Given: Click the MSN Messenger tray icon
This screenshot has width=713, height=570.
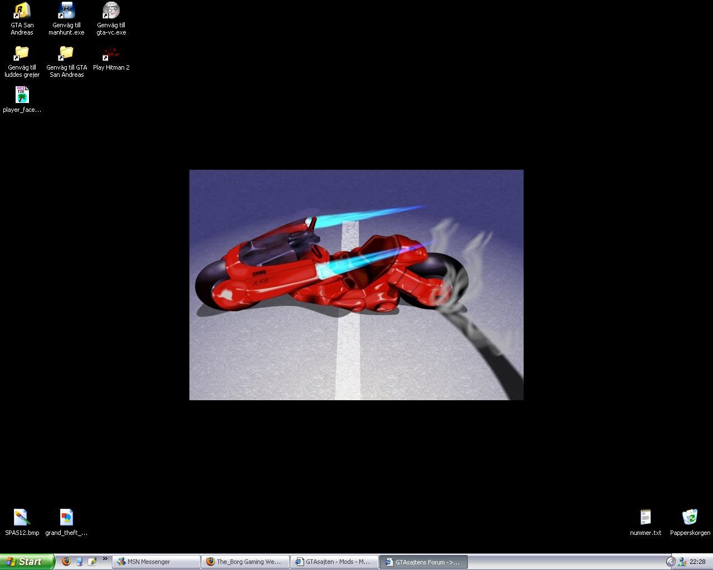Looking at the screenshot, I should click(x=682, y=562).
